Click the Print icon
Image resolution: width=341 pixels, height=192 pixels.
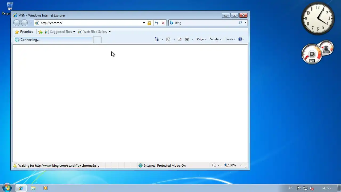187,39
